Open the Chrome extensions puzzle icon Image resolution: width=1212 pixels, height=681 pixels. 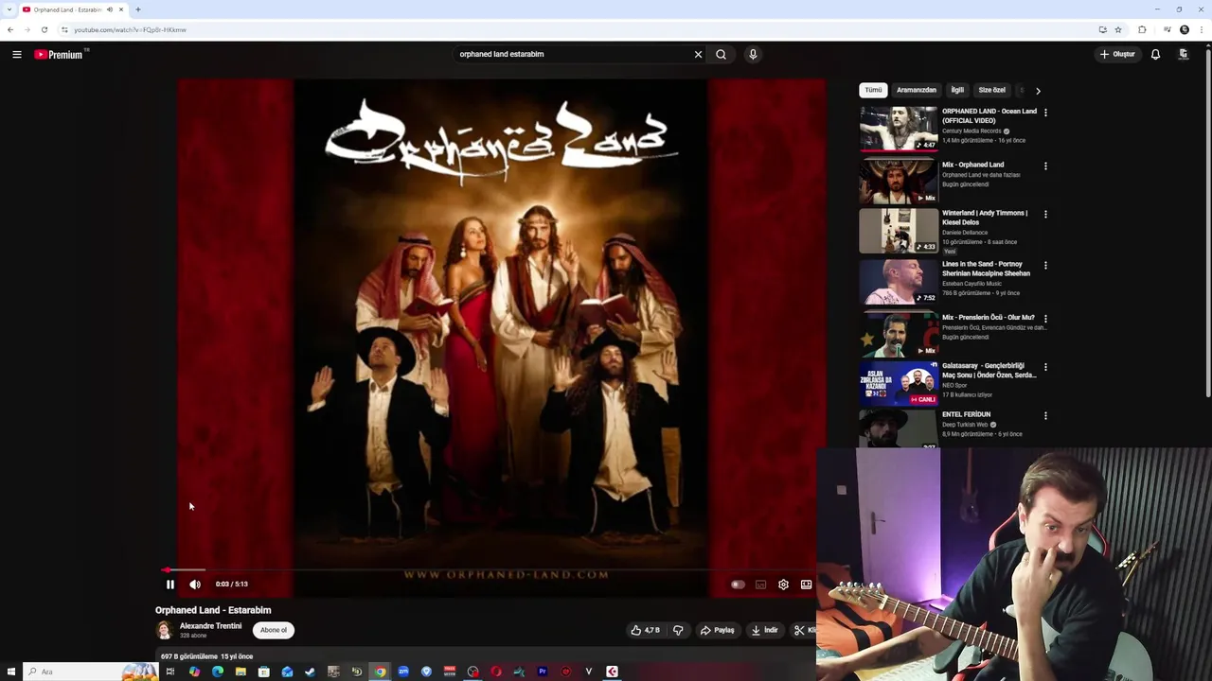click(x=1142, y=29)
